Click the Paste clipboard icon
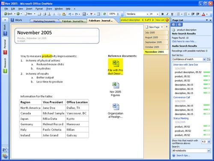The height and width of the screenshot is (161, 214). click(x=64, y=14)
